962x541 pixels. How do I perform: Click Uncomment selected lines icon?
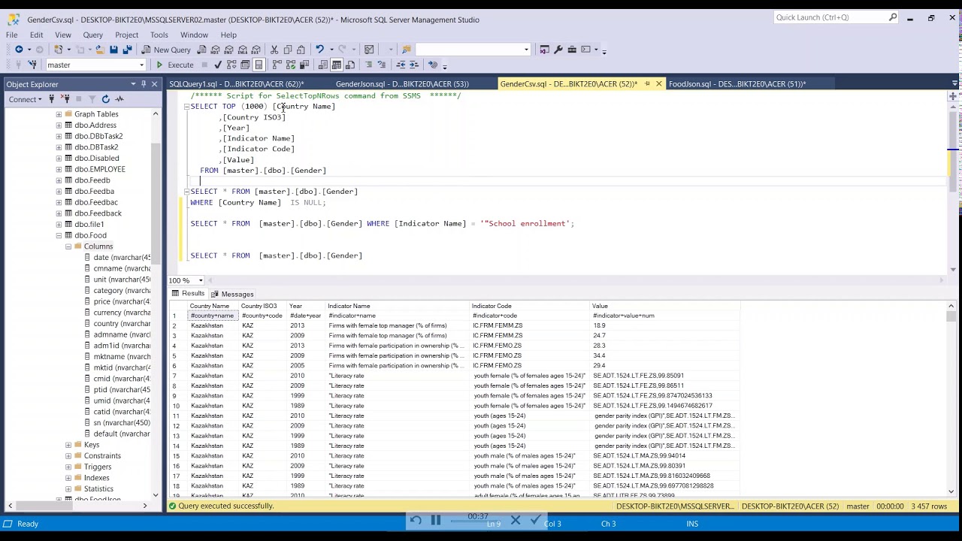pos(382,65)
